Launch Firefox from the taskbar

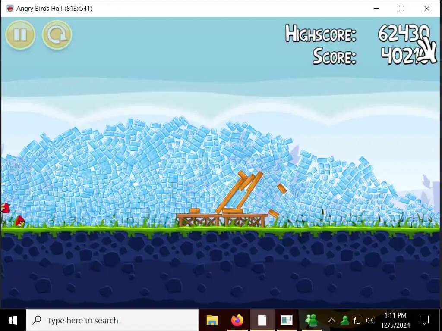(x=237, y=320)
